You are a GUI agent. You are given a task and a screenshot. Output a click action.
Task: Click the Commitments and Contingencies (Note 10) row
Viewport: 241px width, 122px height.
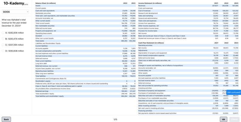click(x=86, y=78)
